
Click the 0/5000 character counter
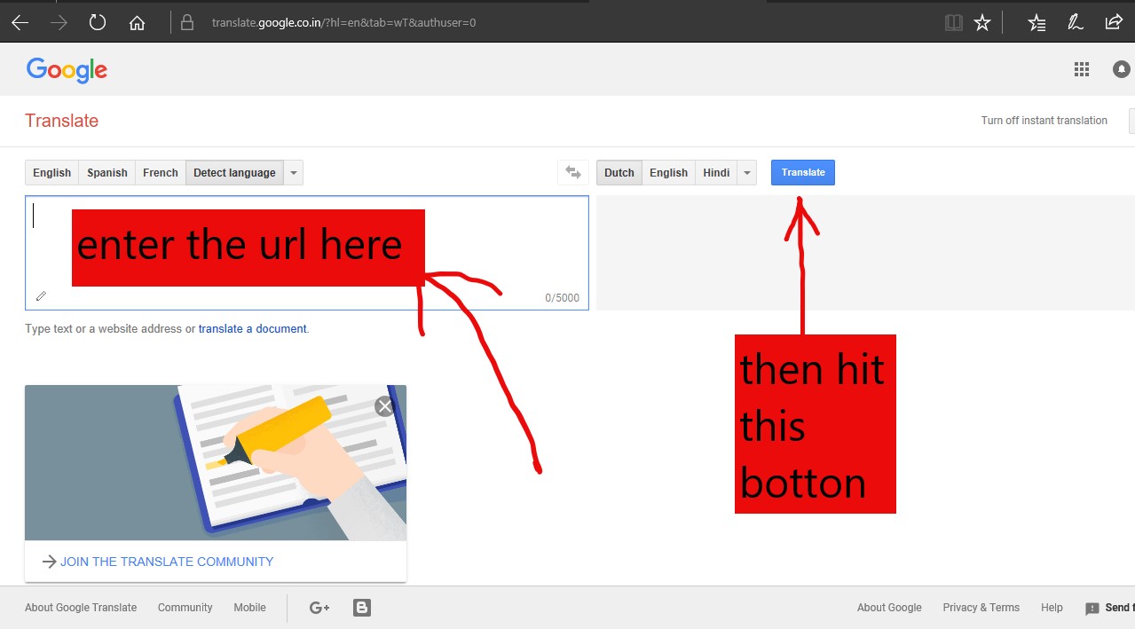[x=562, y=298]
